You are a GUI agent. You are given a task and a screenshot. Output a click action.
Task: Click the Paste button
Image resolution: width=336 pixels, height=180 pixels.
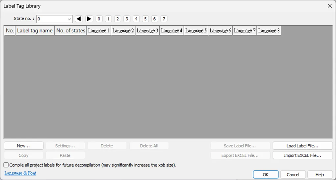pos(65,155)
